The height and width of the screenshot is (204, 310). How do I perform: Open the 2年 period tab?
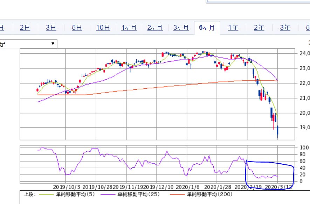coord(259,28)
